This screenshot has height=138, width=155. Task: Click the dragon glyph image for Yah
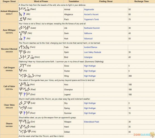coord(23,33)
